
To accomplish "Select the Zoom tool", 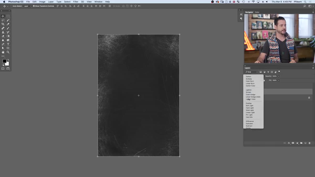I will point(8,52).
